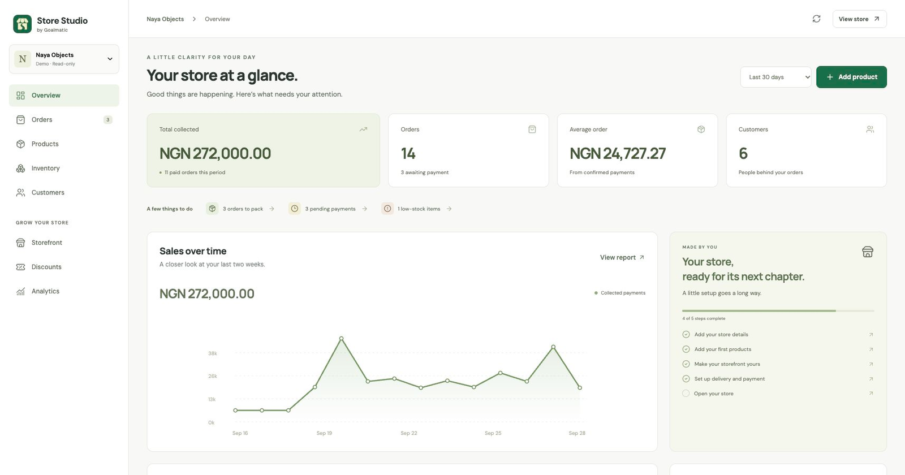Open arrow for Add your store details
905x475 pixels.
(x=871, y=335)
